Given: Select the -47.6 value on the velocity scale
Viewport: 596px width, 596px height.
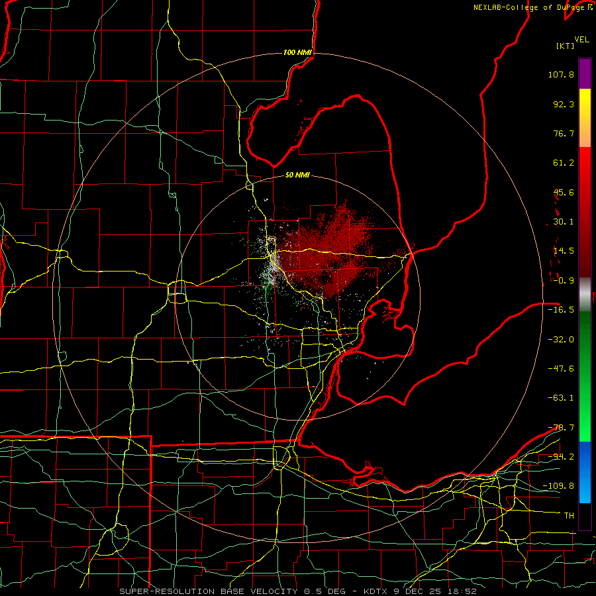Looking at the screenshot, I should (561, 369).
